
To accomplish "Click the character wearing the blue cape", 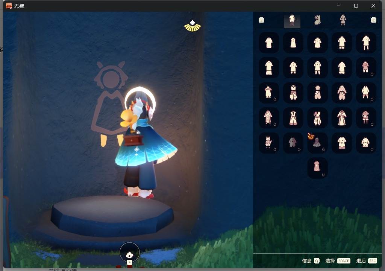I will [x=144, y=143].
